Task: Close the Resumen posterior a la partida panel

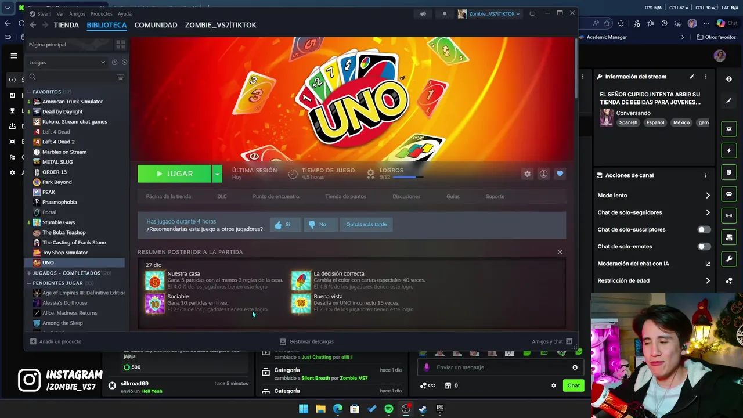Action: tap(560, 252)
